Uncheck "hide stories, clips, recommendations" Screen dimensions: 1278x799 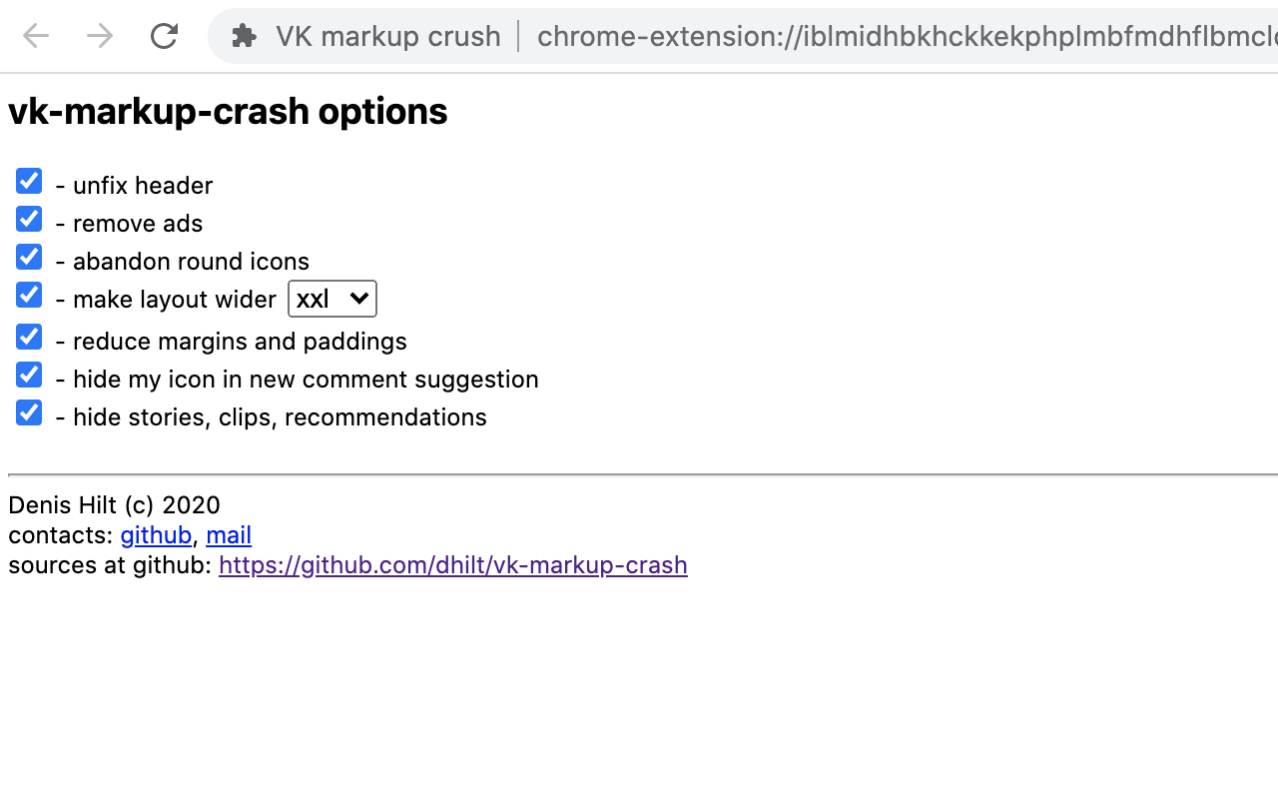[28, 412]
